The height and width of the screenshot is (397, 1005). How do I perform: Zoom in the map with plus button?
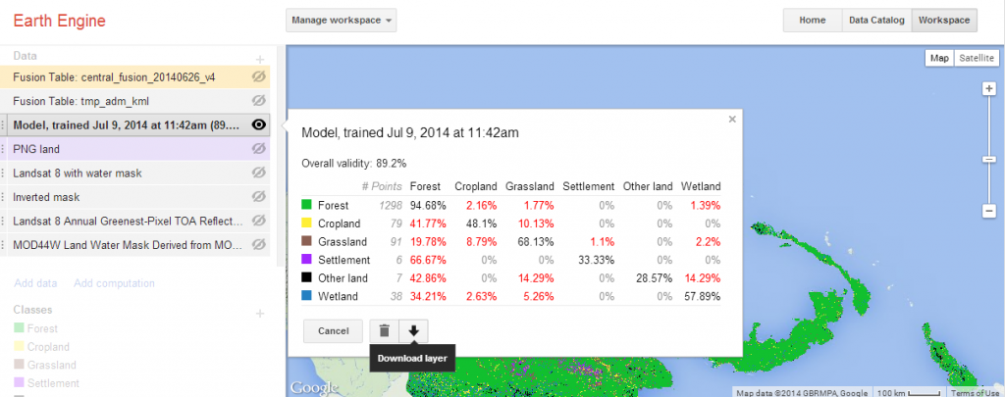click(x=989, y=88)
